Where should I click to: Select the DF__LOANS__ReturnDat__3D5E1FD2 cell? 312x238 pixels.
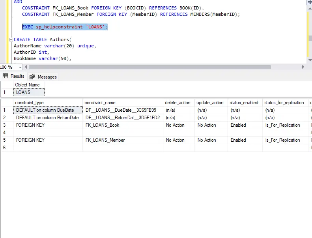point(123,118)
